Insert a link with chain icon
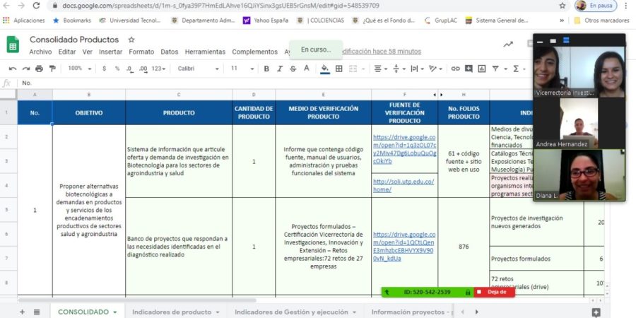Image resolution: width=636 pixels, height=318 pixels. pyautogui.click(x=456, y=69)
